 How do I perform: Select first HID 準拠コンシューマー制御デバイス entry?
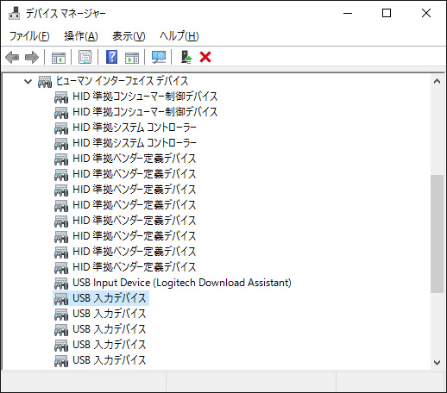pos(145,97)
